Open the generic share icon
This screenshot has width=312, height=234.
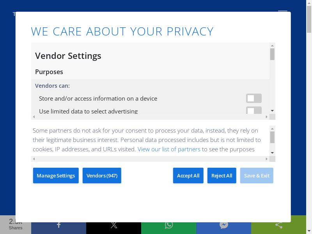(x=278, y=225)
